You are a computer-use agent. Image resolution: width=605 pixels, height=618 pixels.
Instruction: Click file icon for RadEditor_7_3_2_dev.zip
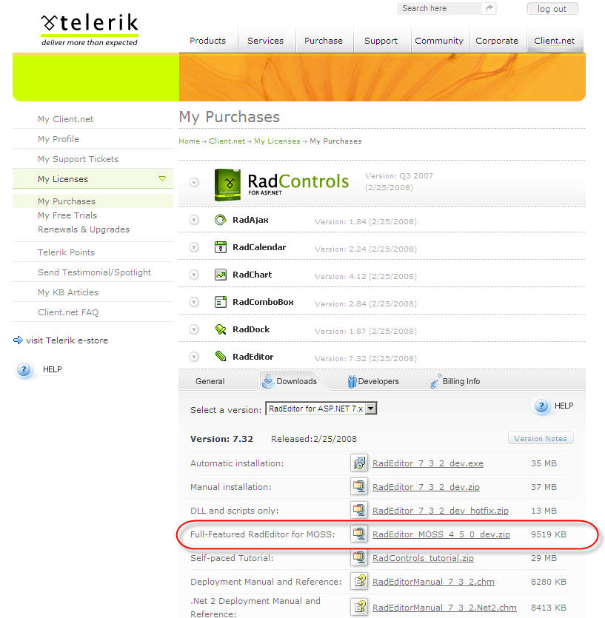359,486
